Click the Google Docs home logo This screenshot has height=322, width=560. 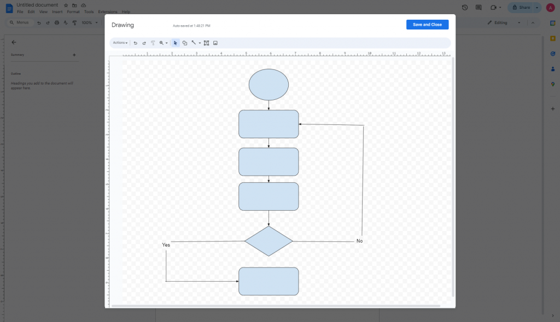click(x=9, y=8)
